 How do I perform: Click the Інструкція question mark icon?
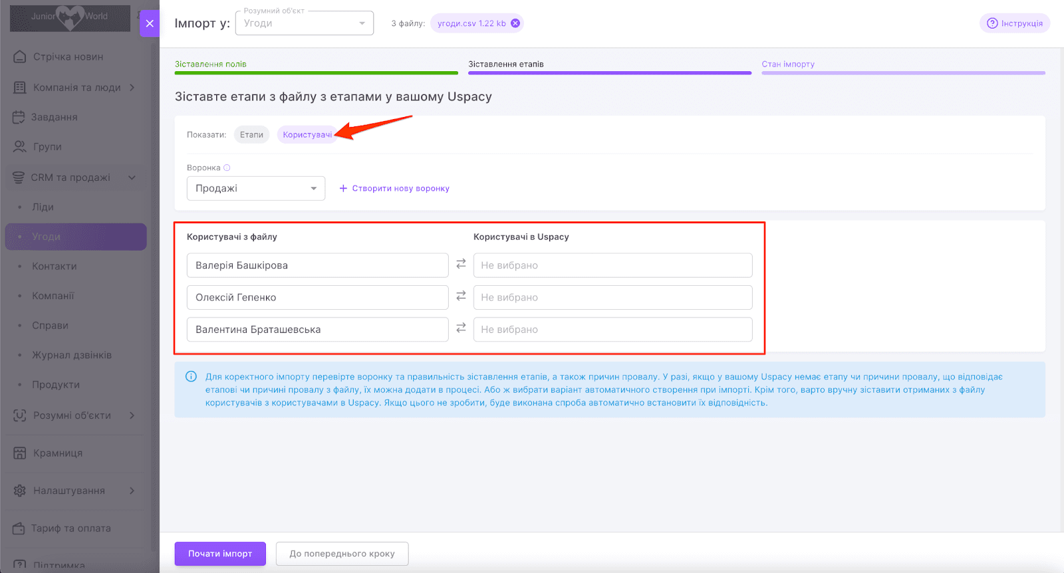pyautogui.click(x=992, y=23)
